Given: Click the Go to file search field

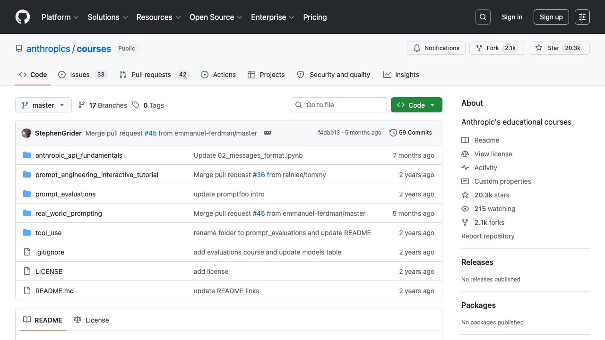Looking at the screenshot, I should click(x=339, y=105).
